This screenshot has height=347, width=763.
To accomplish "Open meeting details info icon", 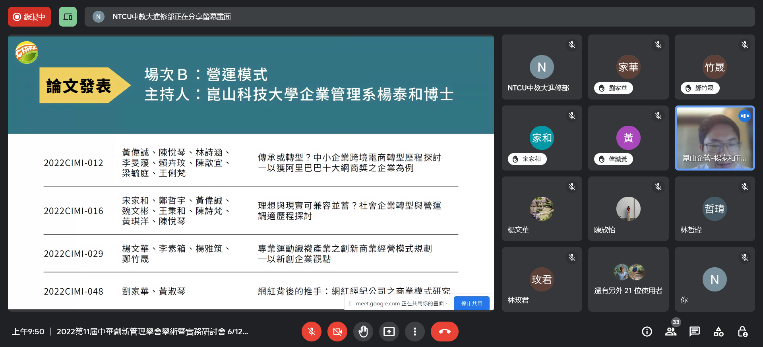I will click(x=647, y=332).
